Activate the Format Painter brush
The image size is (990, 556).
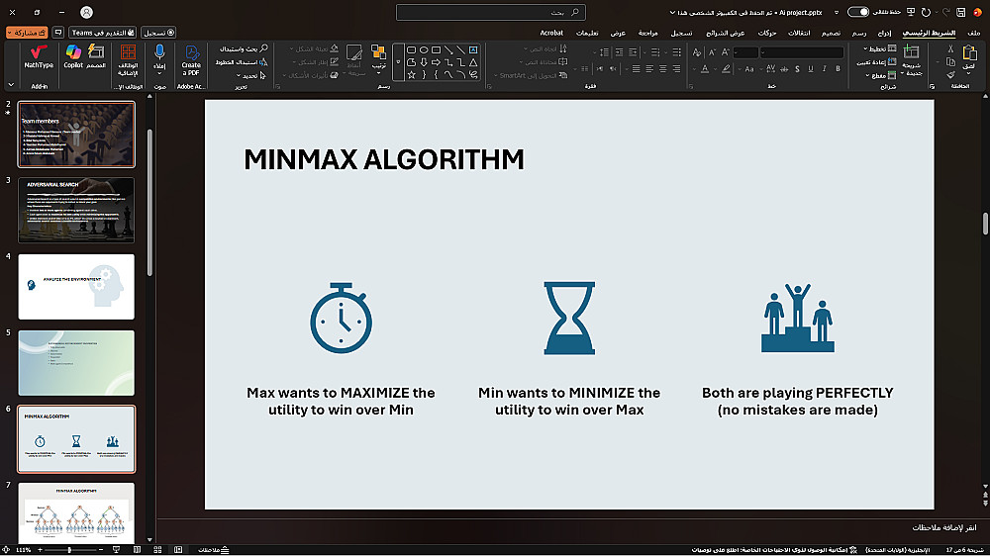pyautogui.click(x=950, y=75)
